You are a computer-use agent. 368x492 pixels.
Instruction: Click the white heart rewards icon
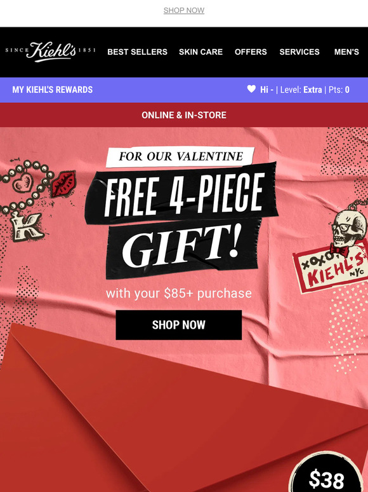[x=251, y=89]
